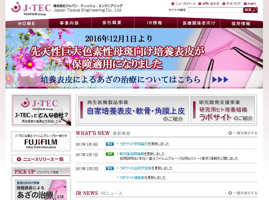Open the 新卒者採用情報 link

point(132,154)
